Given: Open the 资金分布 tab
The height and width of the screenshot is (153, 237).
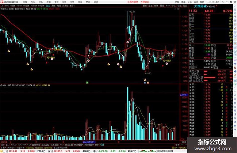Looking at the screenshot, I should pos(21,147).
